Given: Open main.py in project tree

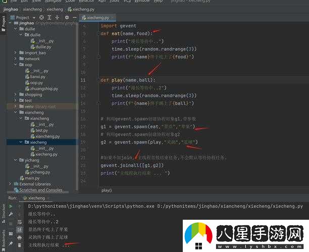Looking at the screenshot, I should point(30,178).
